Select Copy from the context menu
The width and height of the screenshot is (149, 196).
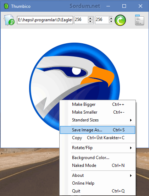coord(98,138)
